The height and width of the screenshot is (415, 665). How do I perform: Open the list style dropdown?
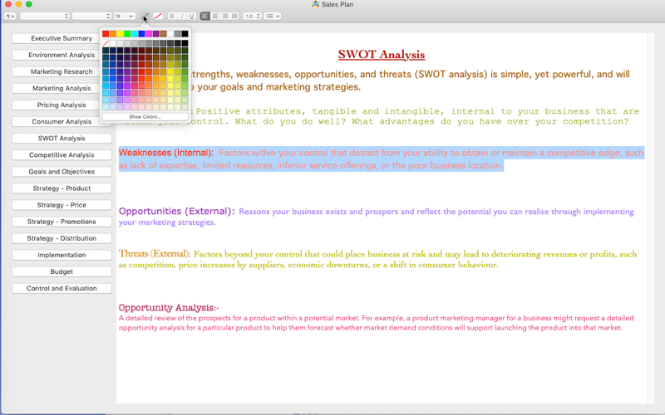point(273,16)
